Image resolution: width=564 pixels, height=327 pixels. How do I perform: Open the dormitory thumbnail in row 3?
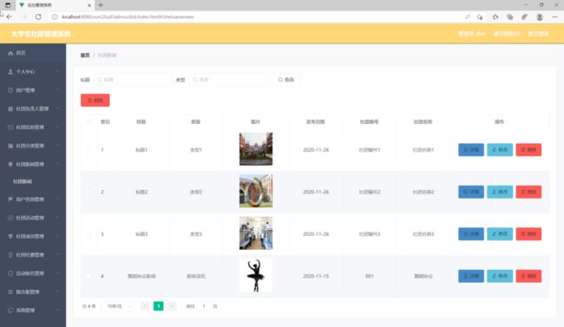tap(256, 233)
